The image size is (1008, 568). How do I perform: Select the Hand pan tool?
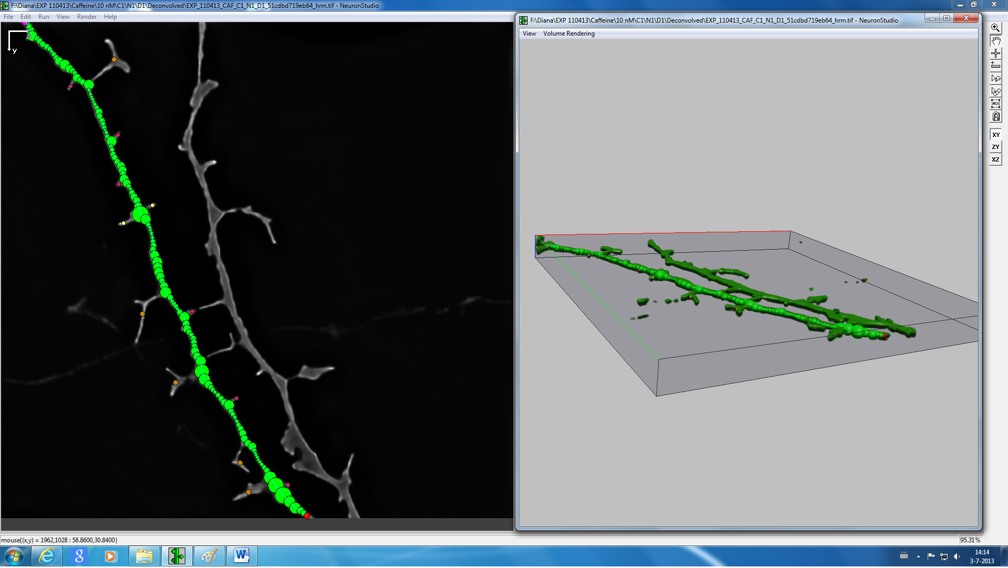(995, 40)
